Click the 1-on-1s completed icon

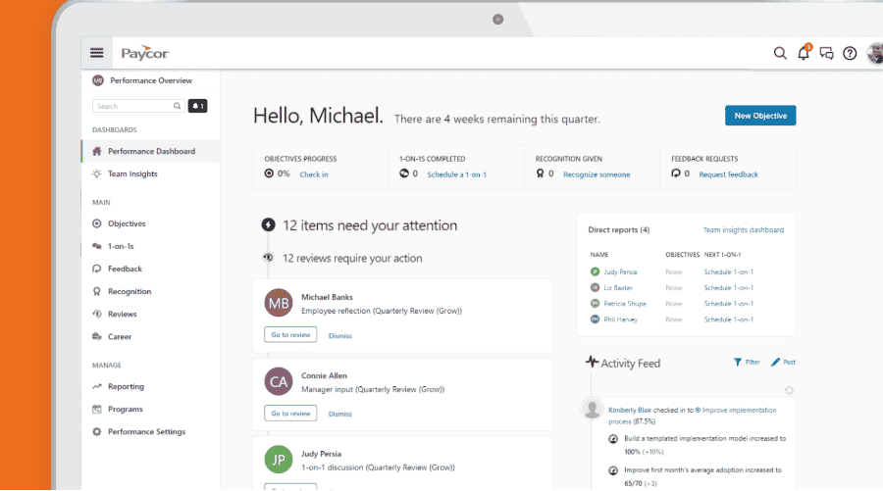404,173
